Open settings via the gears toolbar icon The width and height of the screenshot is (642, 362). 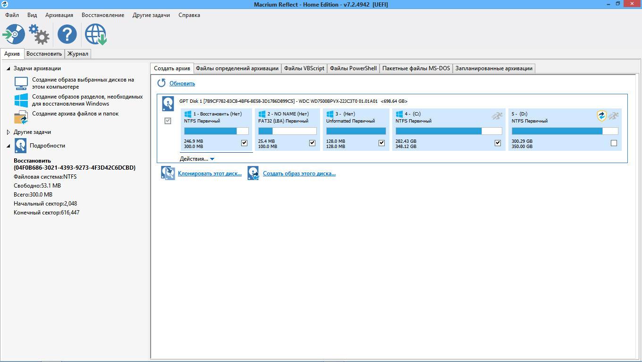39,34
